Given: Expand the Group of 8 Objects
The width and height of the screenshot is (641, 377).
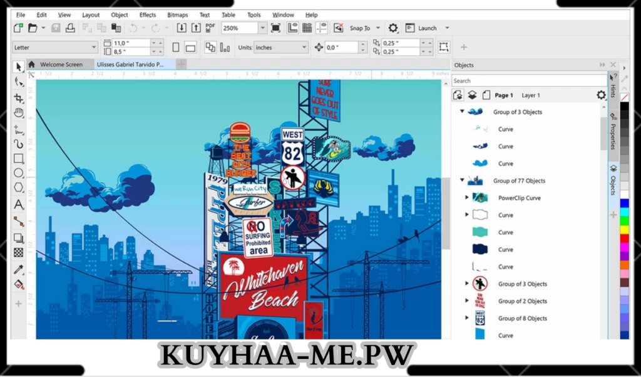Looking at the screenshot, I should [467, 318].
